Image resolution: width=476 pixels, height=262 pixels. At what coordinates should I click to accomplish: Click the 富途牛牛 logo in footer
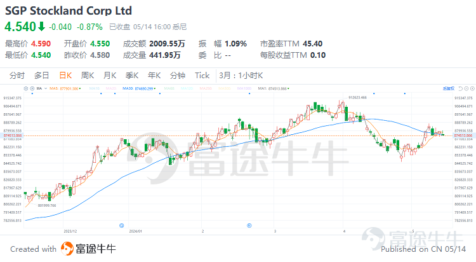point(88,249)
